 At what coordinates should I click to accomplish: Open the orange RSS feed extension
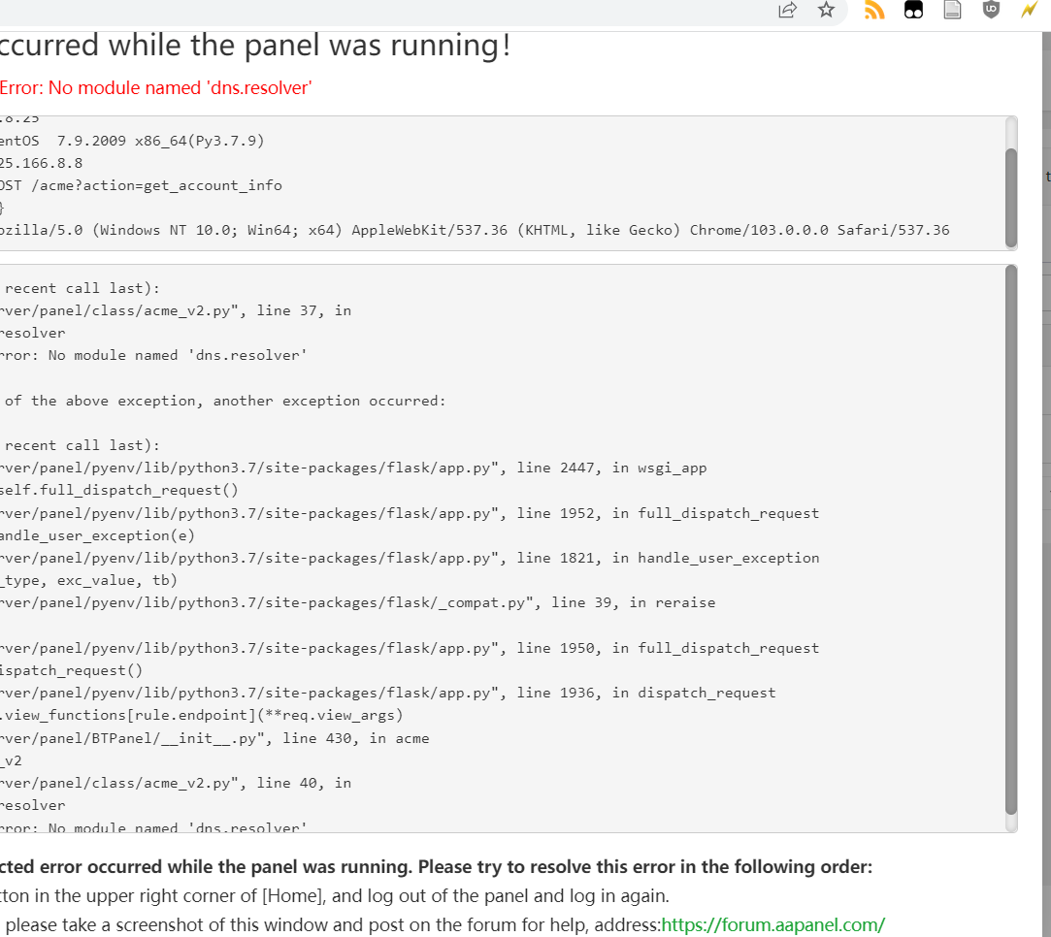[874, 11]
